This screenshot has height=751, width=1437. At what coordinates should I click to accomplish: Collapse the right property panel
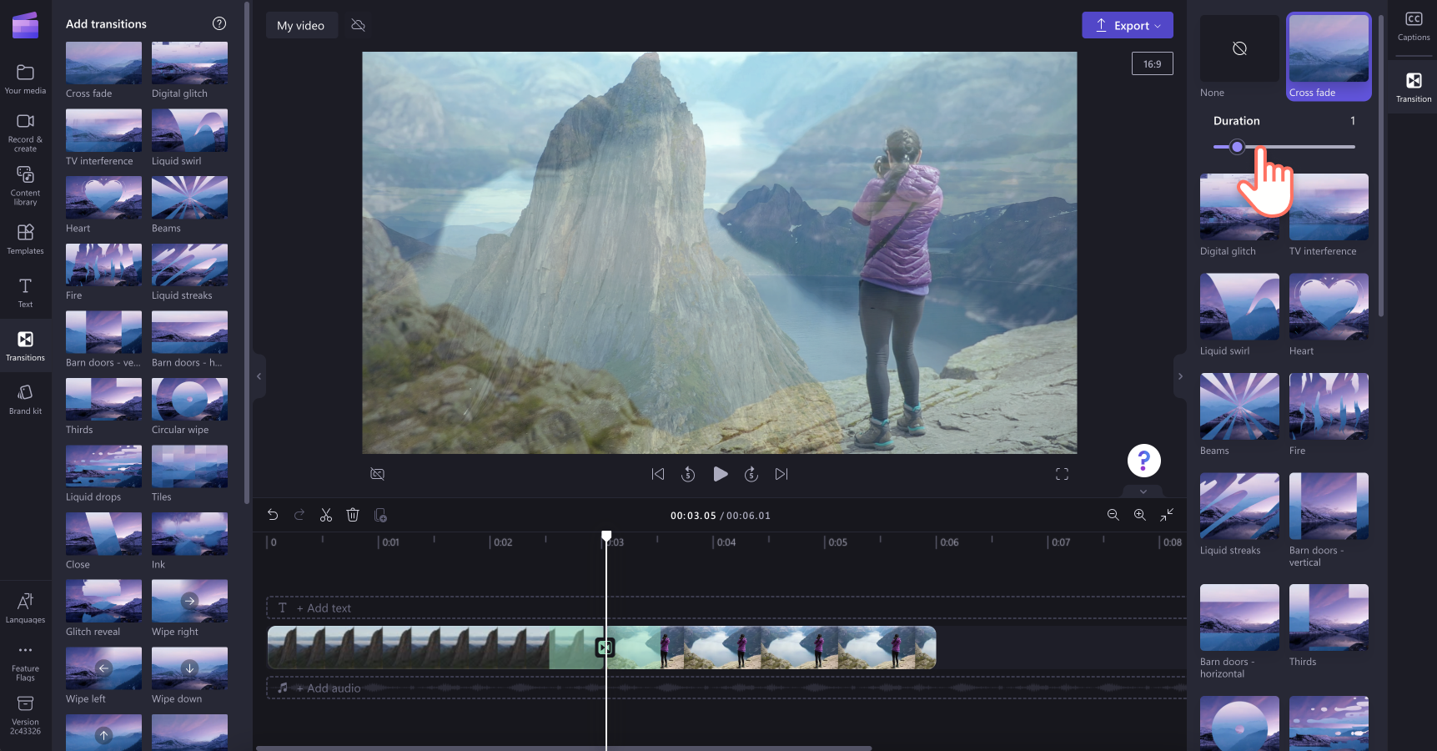point(1180,376)
